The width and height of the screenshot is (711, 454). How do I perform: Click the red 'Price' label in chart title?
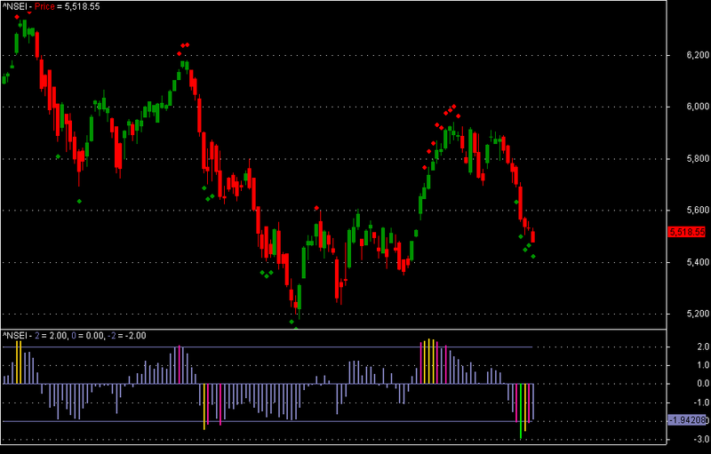(x=44, y=6)
